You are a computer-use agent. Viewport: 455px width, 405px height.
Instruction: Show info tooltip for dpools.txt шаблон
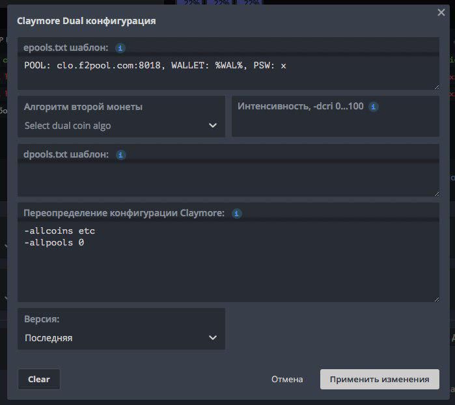(120, 155)
